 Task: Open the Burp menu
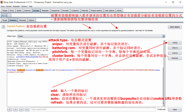(3, 6)
